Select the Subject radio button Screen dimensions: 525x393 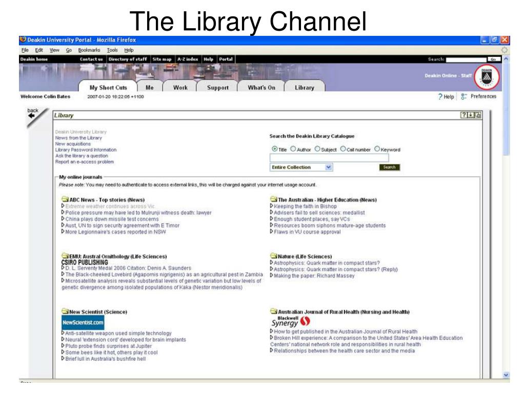(x=317, y=149)
